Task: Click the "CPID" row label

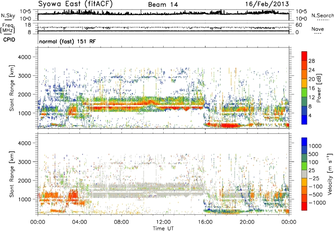Action: tap(9, 40)
